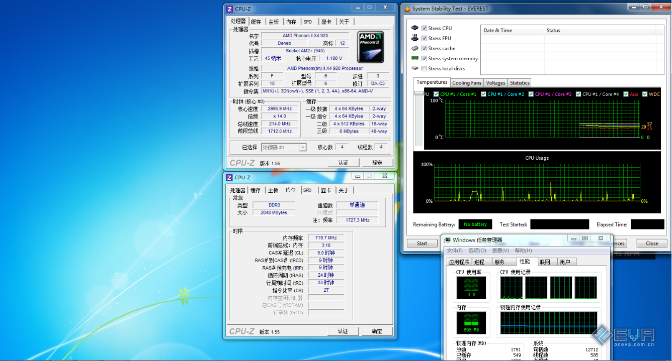This screenshot has width=672, height=361.
Task: Click the Date & Time column header
Action: [x=513, y=30]
